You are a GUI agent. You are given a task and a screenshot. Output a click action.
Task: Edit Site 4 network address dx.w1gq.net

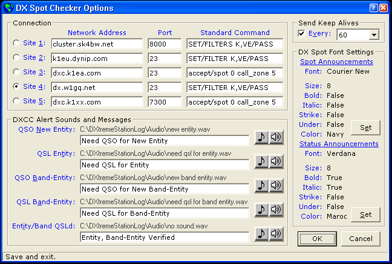tap(97, 88)
